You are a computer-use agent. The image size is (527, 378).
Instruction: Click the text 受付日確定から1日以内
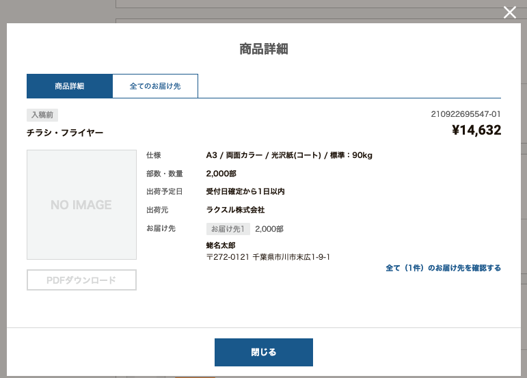[x=245, y=191]
